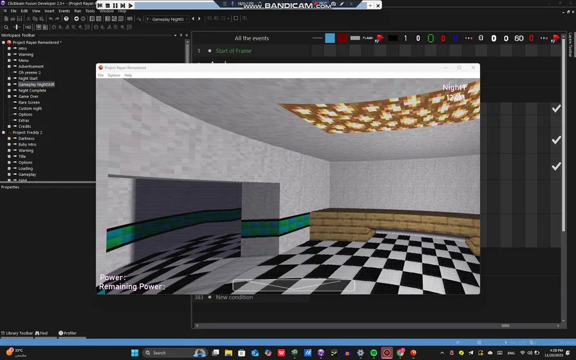Open Help menu in game window
This screenshot has width=576, height=360.
[x=128, y=75]
